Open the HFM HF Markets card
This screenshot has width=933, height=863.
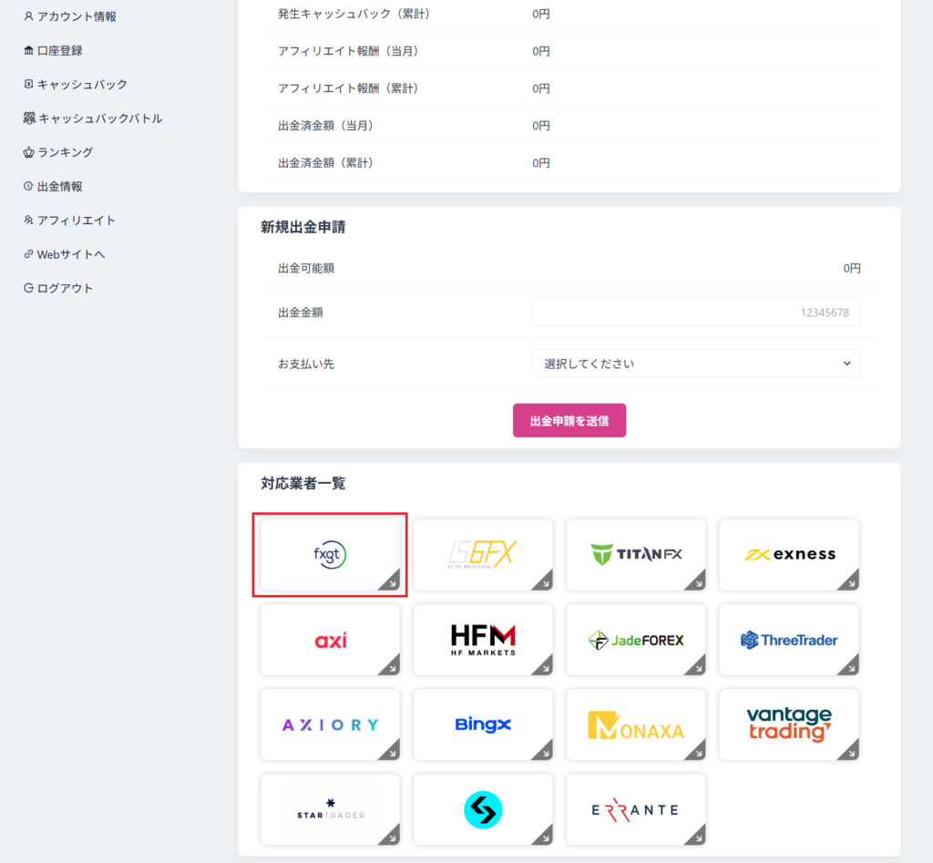tap(483, 640)
